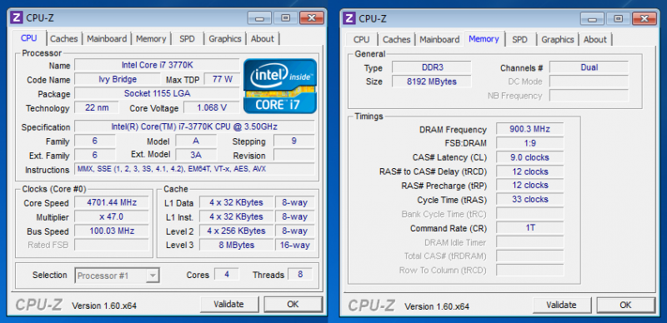
Task: Click the Stepping value '9'
Action: point(294,141)
